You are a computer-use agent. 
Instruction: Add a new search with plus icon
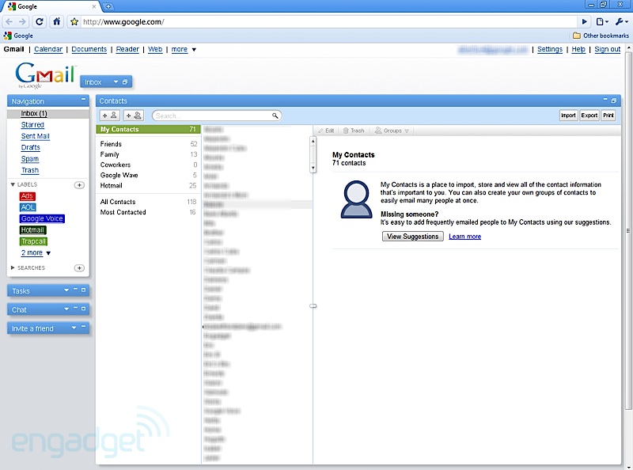coord(80,268)
